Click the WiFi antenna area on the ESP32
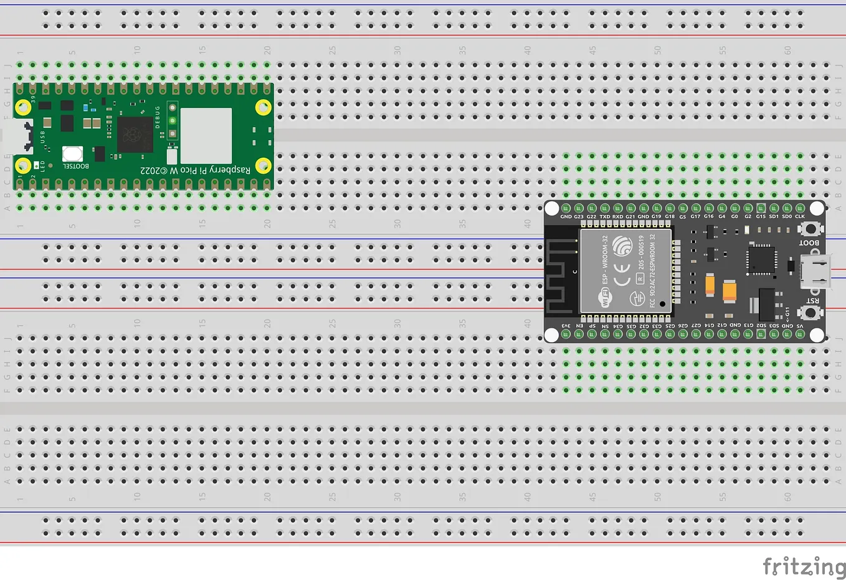This screenshot has height=580, width=846. 561,272
